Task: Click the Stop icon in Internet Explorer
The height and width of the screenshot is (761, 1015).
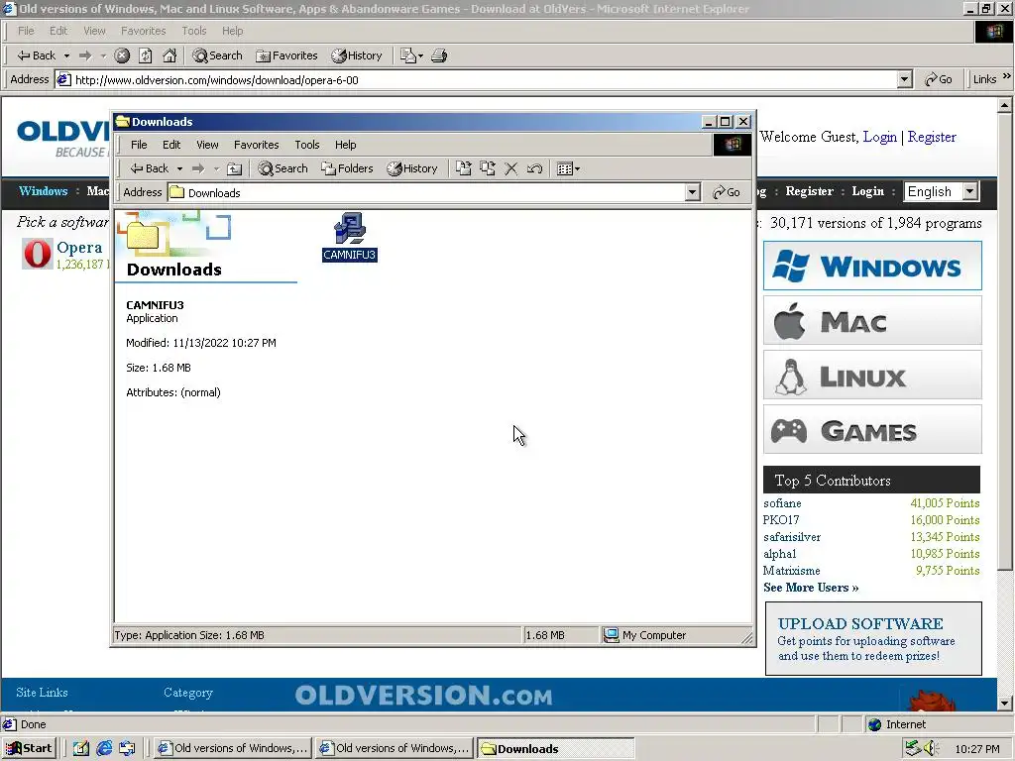Action: (122, 55)
